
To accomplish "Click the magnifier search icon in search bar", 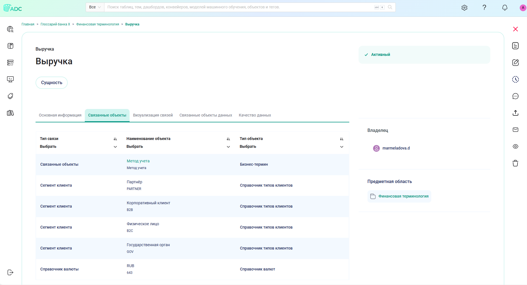I will (x=390, y=7).
